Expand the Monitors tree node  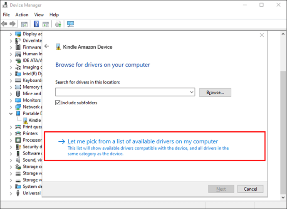point(11,100)
